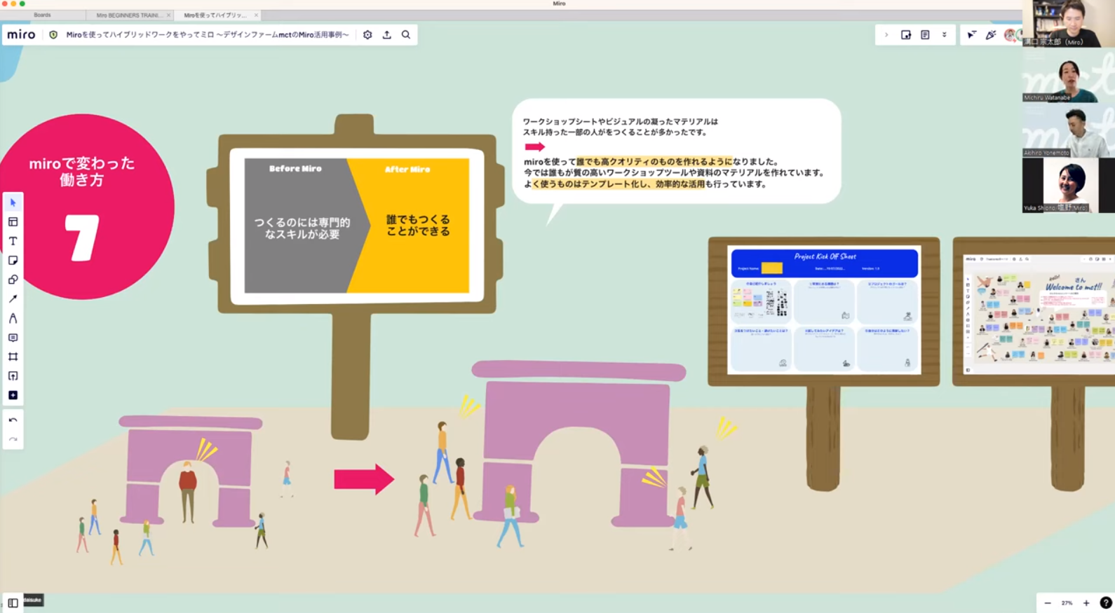Expand more tools double chevron

click(944, 34)
